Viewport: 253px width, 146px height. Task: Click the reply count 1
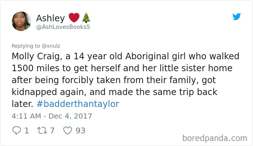coord(27,130)
